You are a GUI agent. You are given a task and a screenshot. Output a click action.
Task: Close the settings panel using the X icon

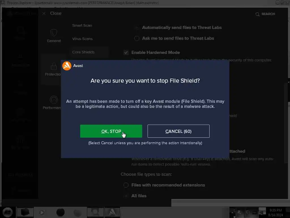coord(44,13)
